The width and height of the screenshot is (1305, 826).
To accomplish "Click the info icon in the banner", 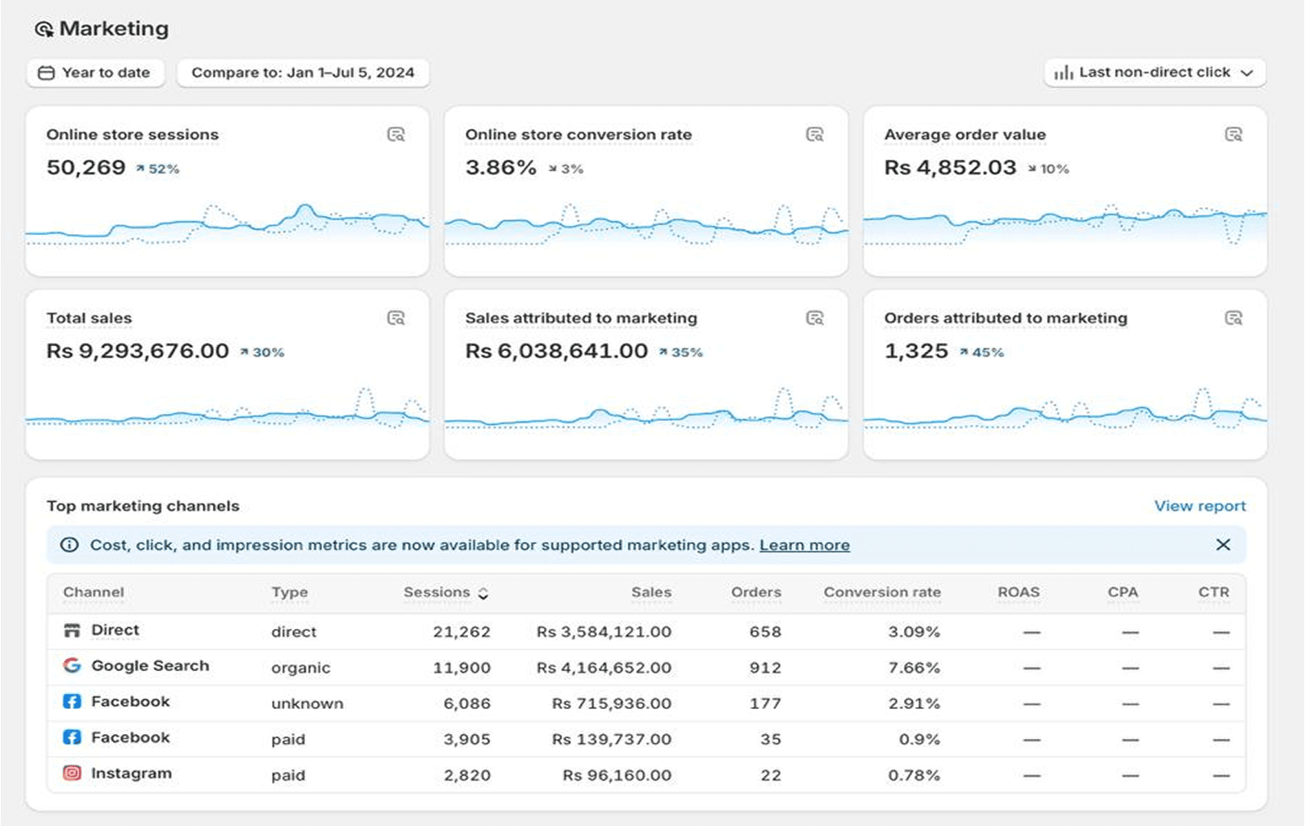I will coord(69,545).
